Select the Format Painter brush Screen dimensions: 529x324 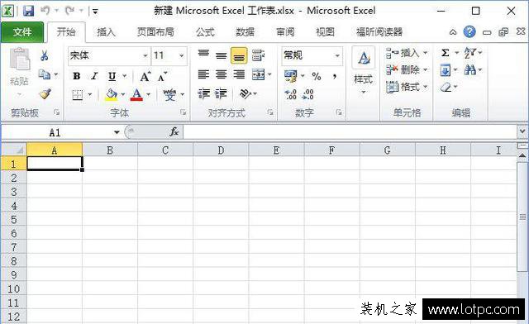tap(45, 94)
